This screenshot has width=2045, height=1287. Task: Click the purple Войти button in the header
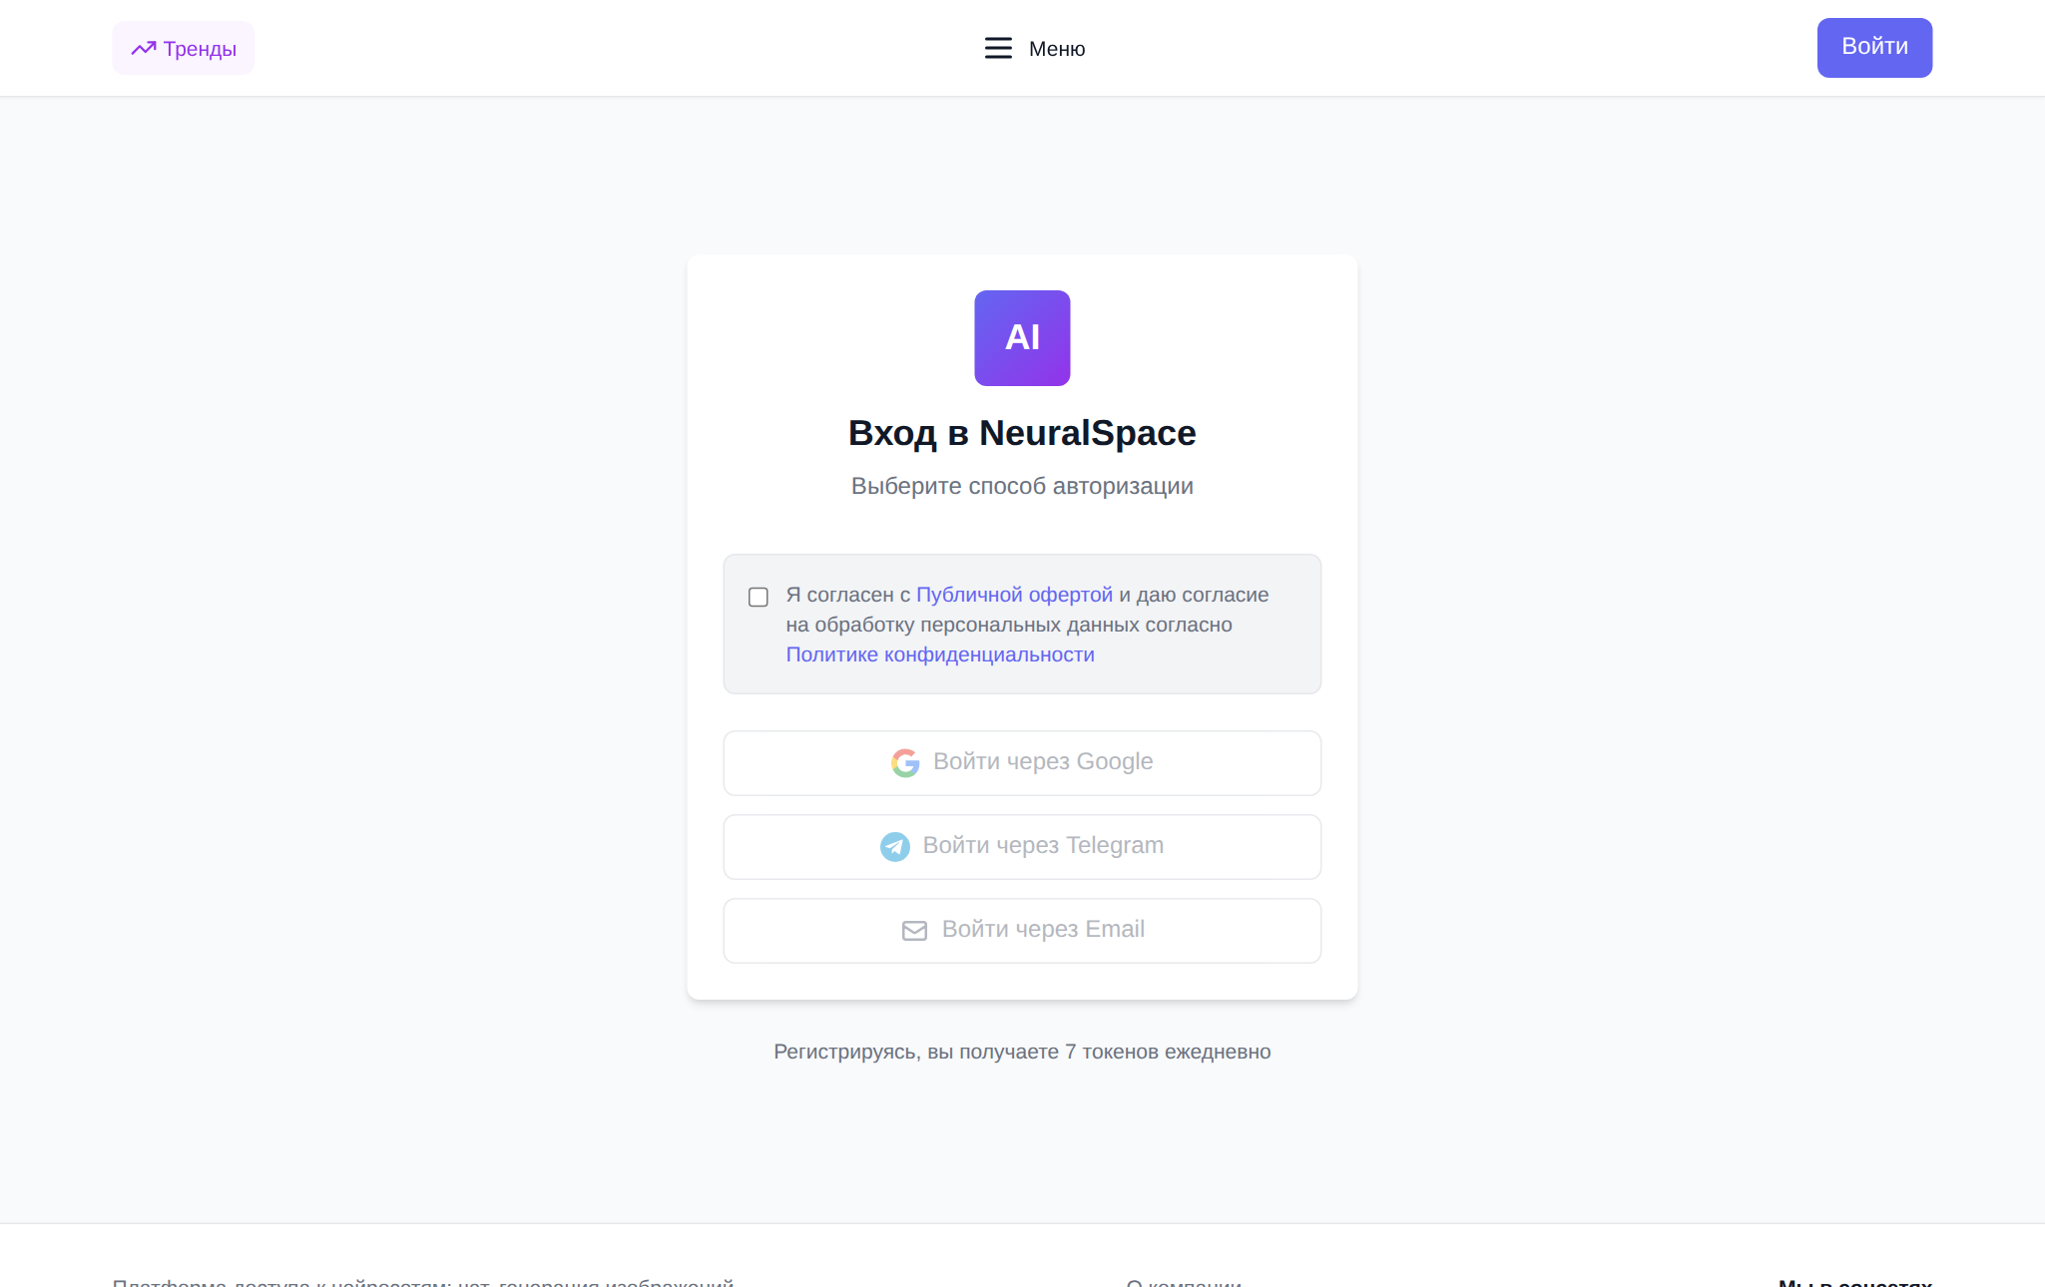click(x=1874, y=47)
